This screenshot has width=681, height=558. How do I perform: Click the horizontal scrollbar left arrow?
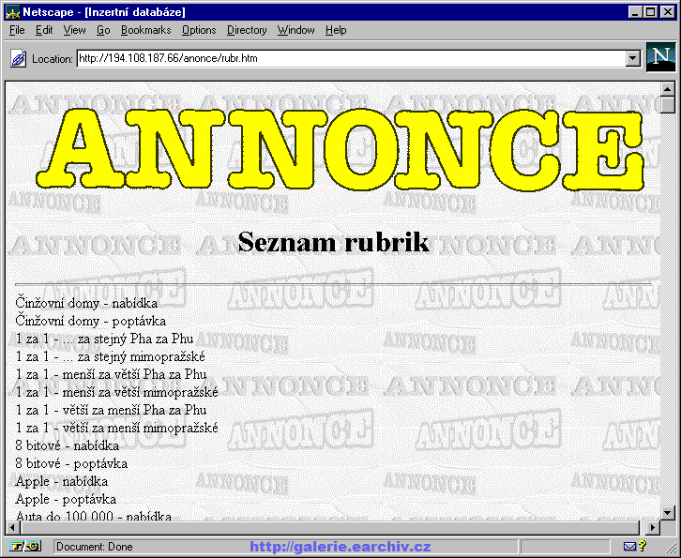12,528
